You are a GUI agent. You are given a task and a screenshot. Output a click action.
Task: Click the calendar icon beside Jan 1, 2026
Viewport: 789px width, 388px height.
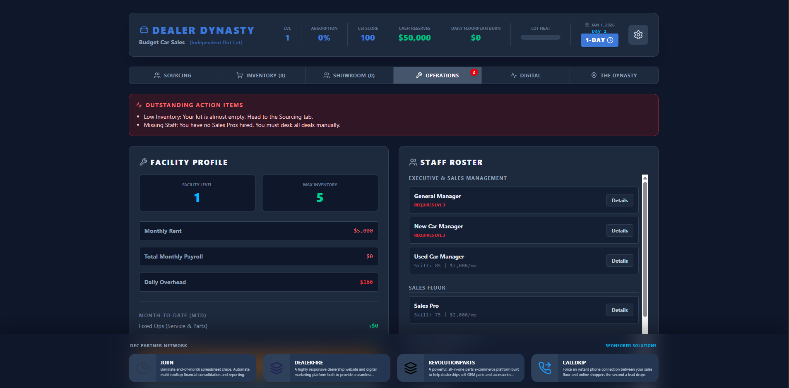point(587,25)
